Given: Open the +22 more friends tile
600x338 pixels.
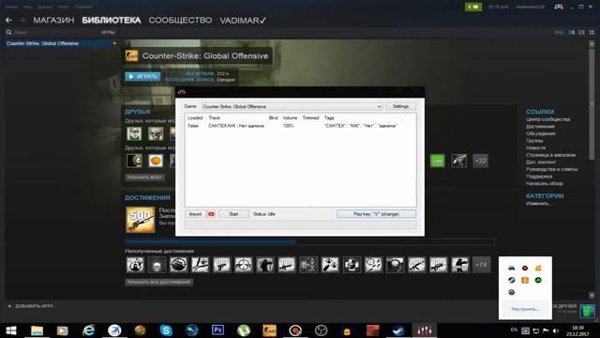Looking at the screenshot, I should pyautogui.click(x=481, y=161).
